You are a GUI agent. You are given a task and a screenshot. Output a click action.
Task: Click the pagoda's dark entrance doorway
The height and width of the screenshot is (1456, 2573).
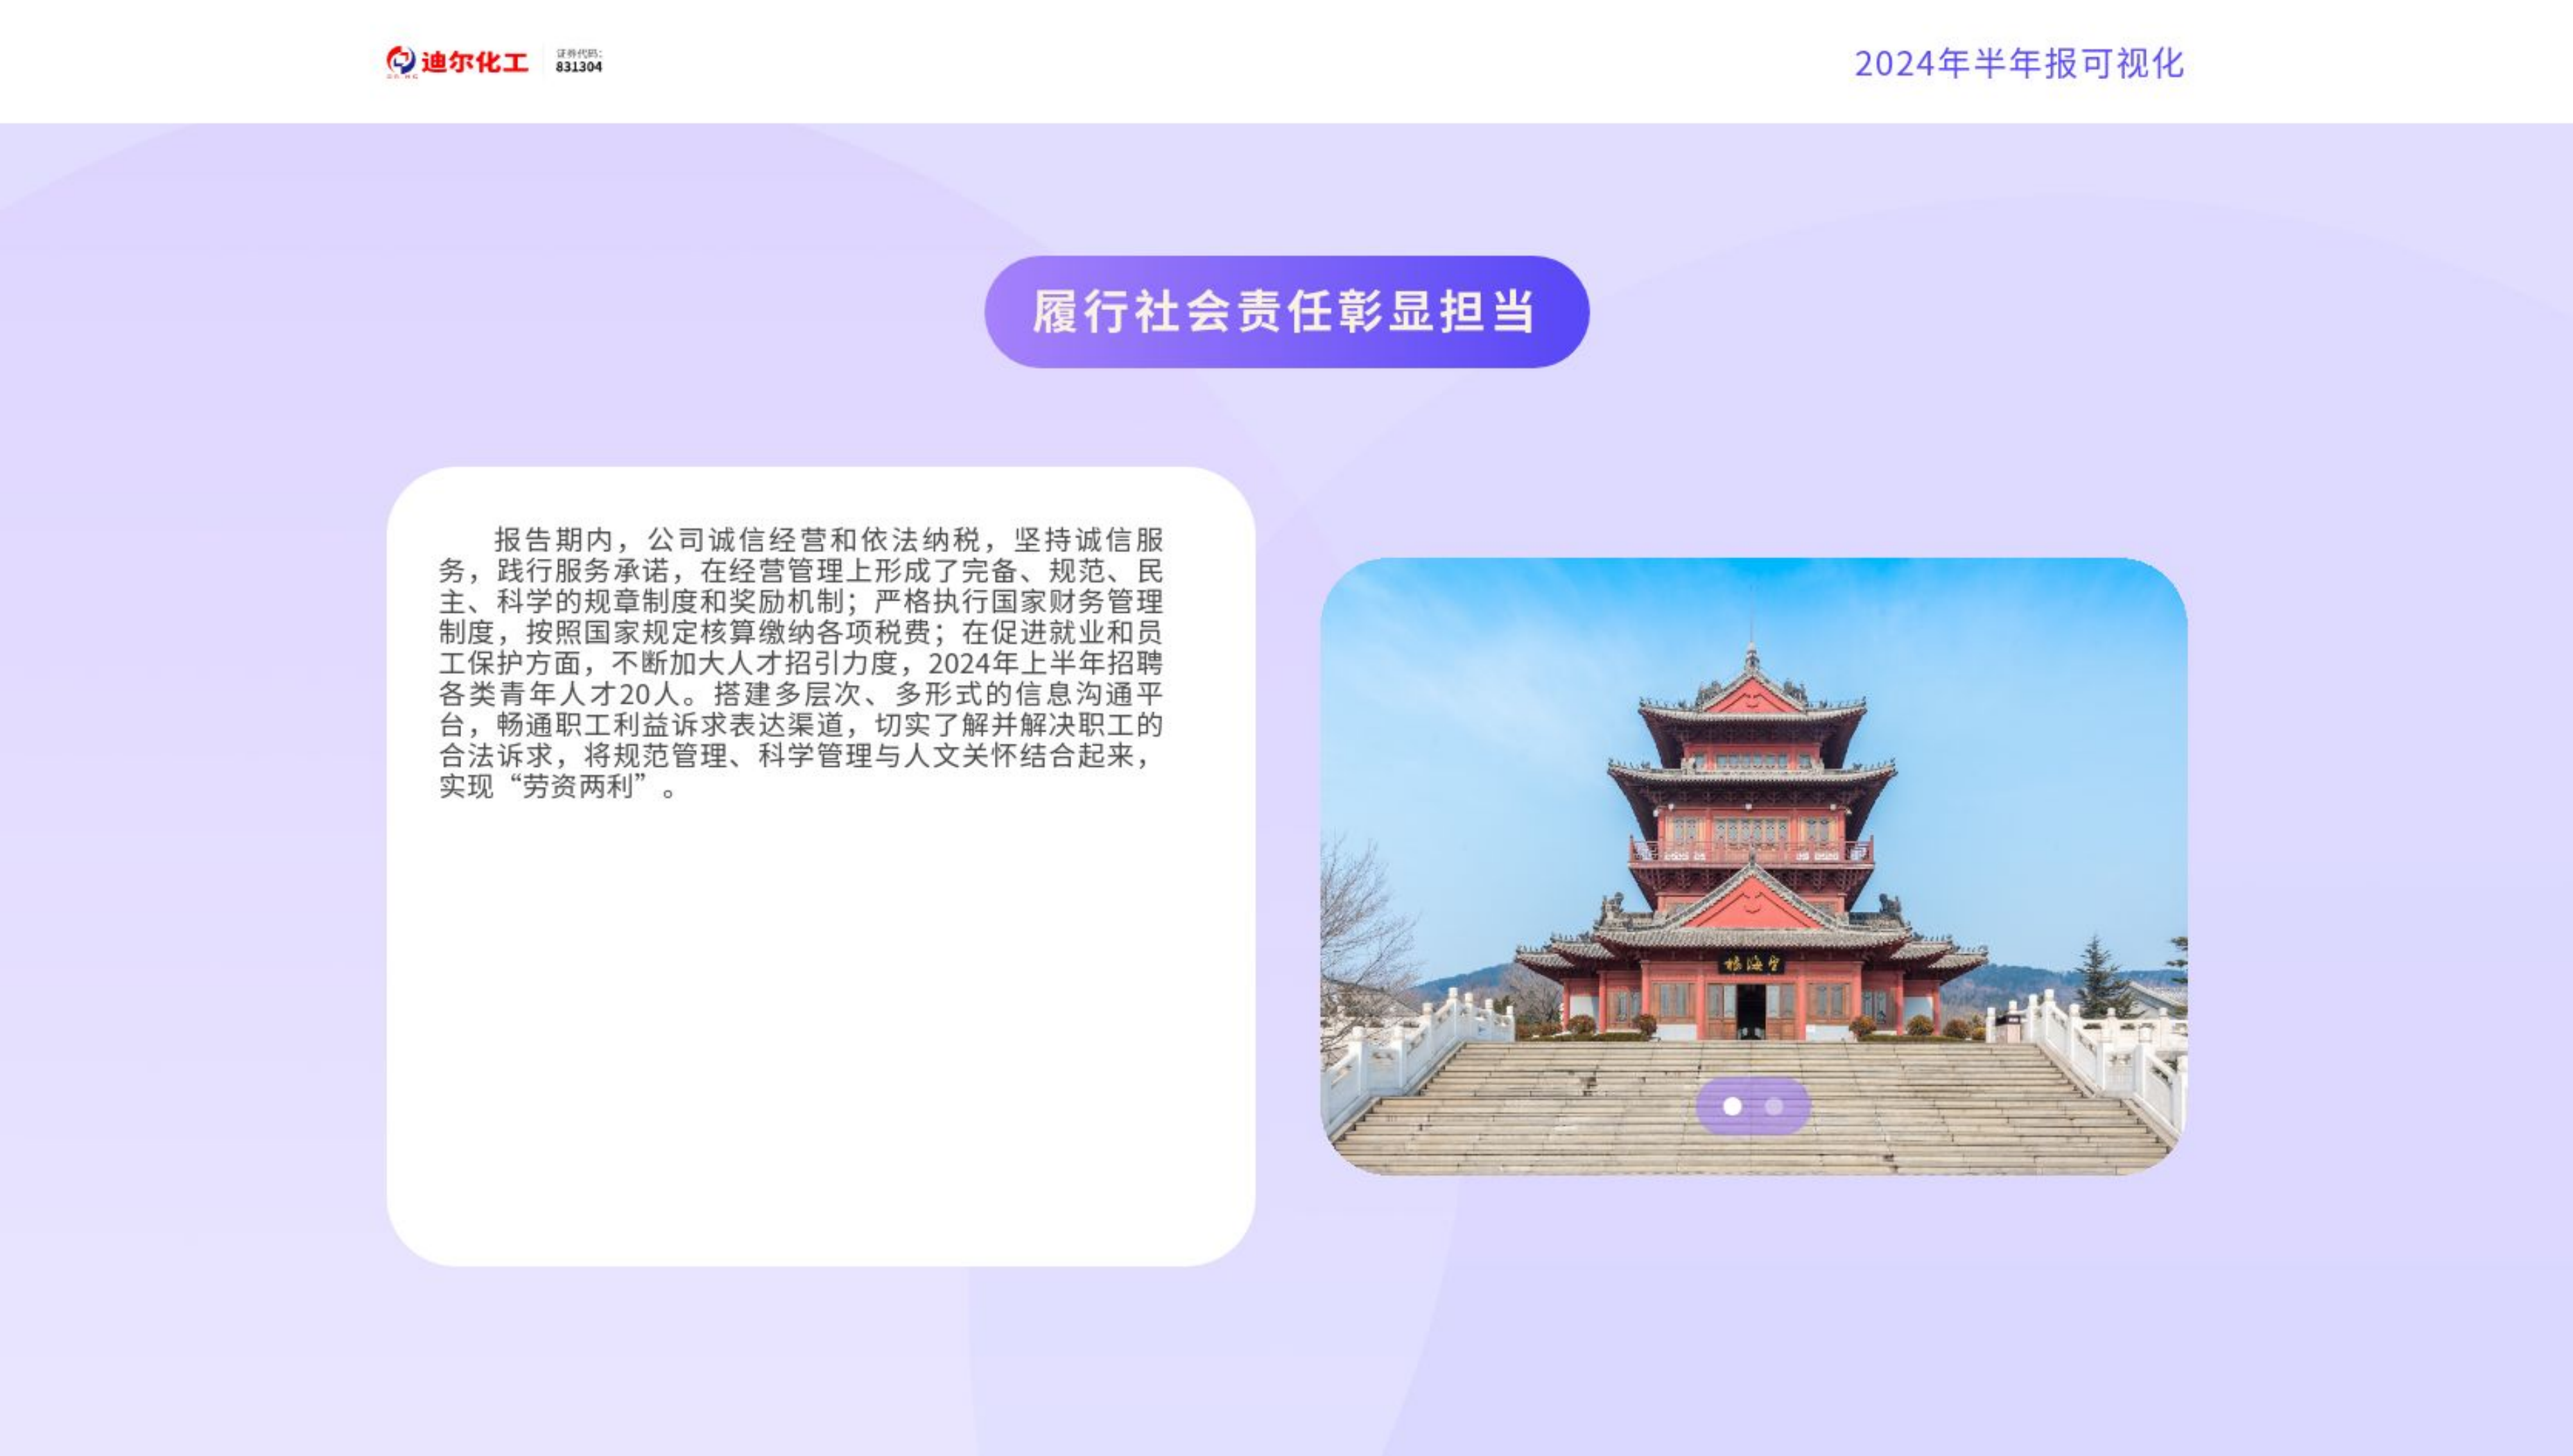click(x=1750, y=1012)
